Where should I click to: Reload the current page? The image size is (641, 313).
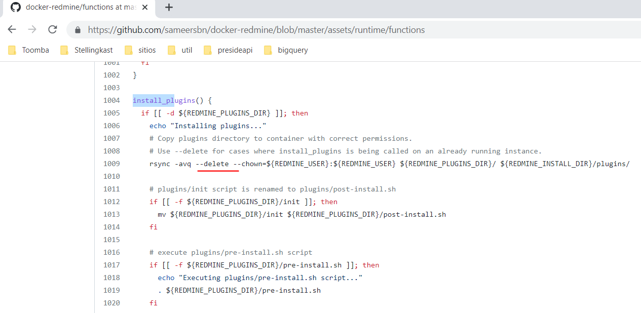(52, 29)
